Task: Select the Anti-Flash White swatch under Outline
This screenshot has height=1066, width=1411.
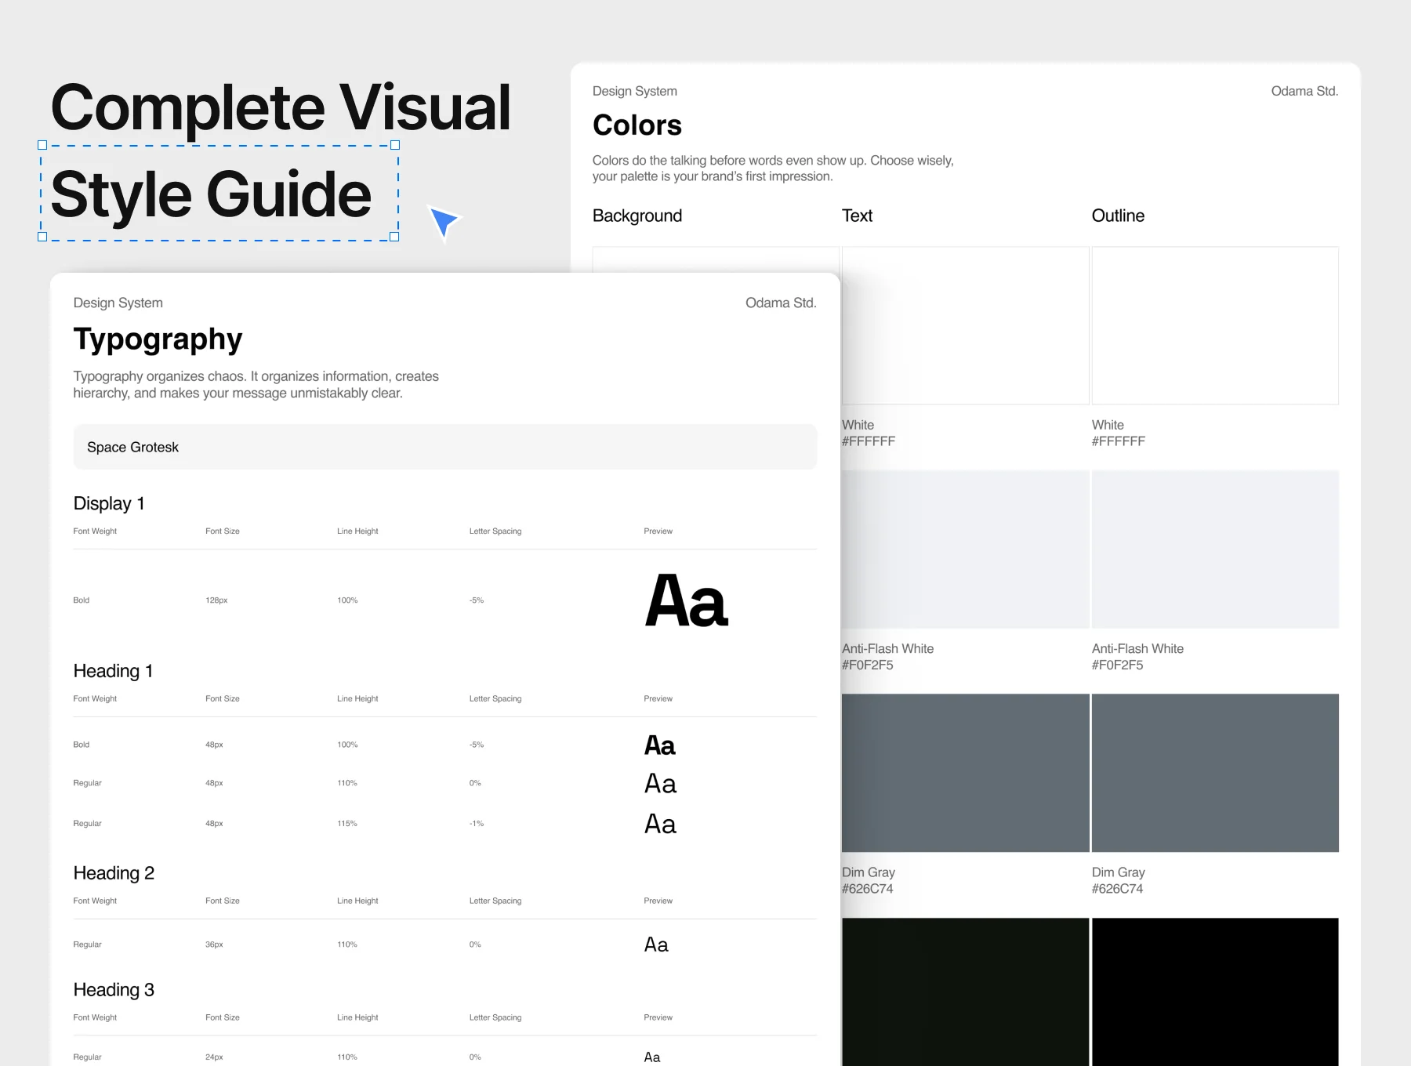Action: pyautogui.click(x=1215, y=549)
